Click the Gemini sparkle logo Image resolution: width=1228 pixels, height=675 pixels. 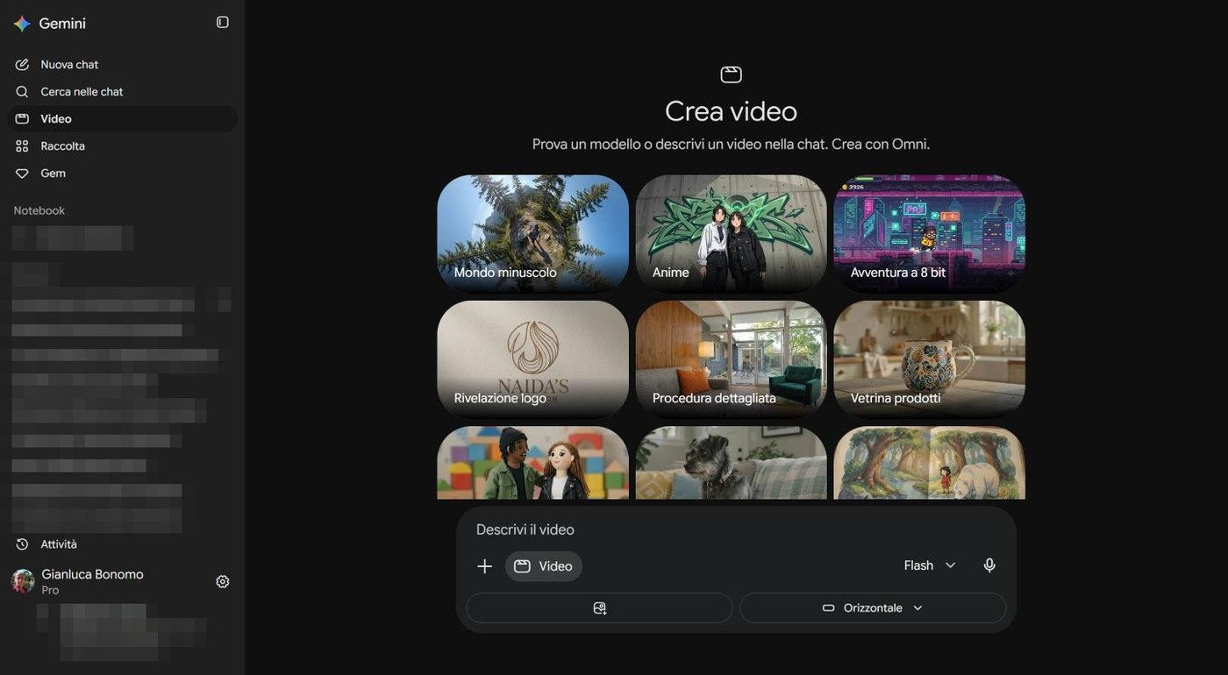(x=22, y=24)
